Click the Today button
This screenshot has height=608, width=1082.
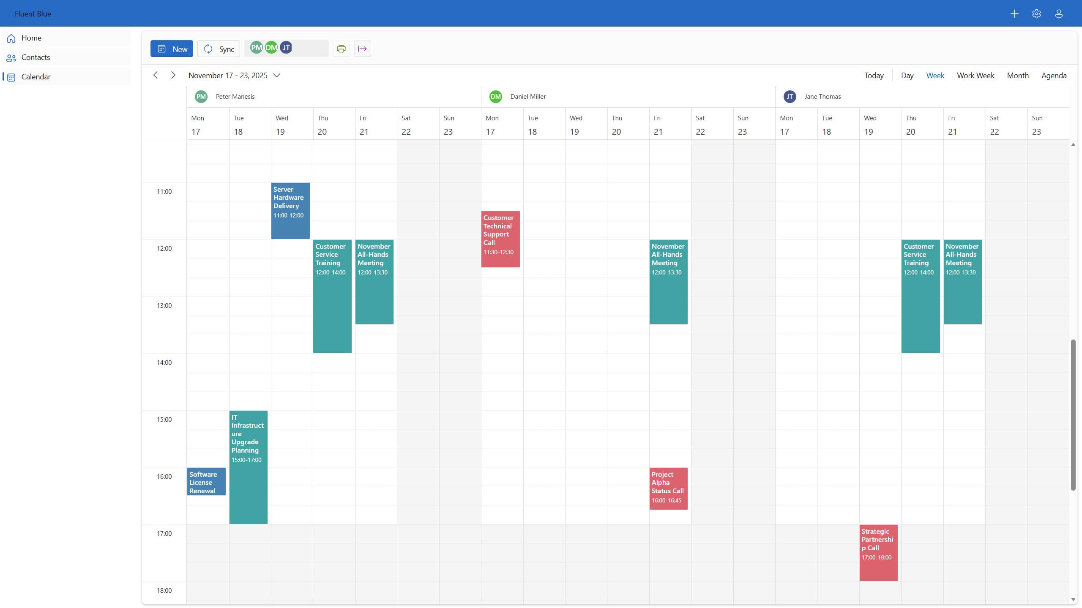[x=873, y=75]
